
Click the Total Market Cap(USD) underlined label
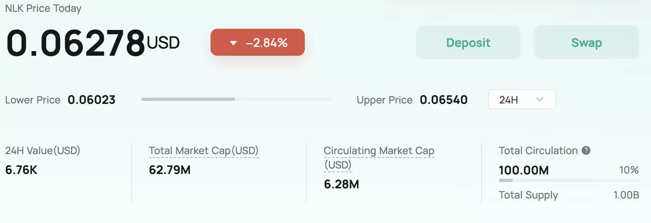(x=203, y=151)
